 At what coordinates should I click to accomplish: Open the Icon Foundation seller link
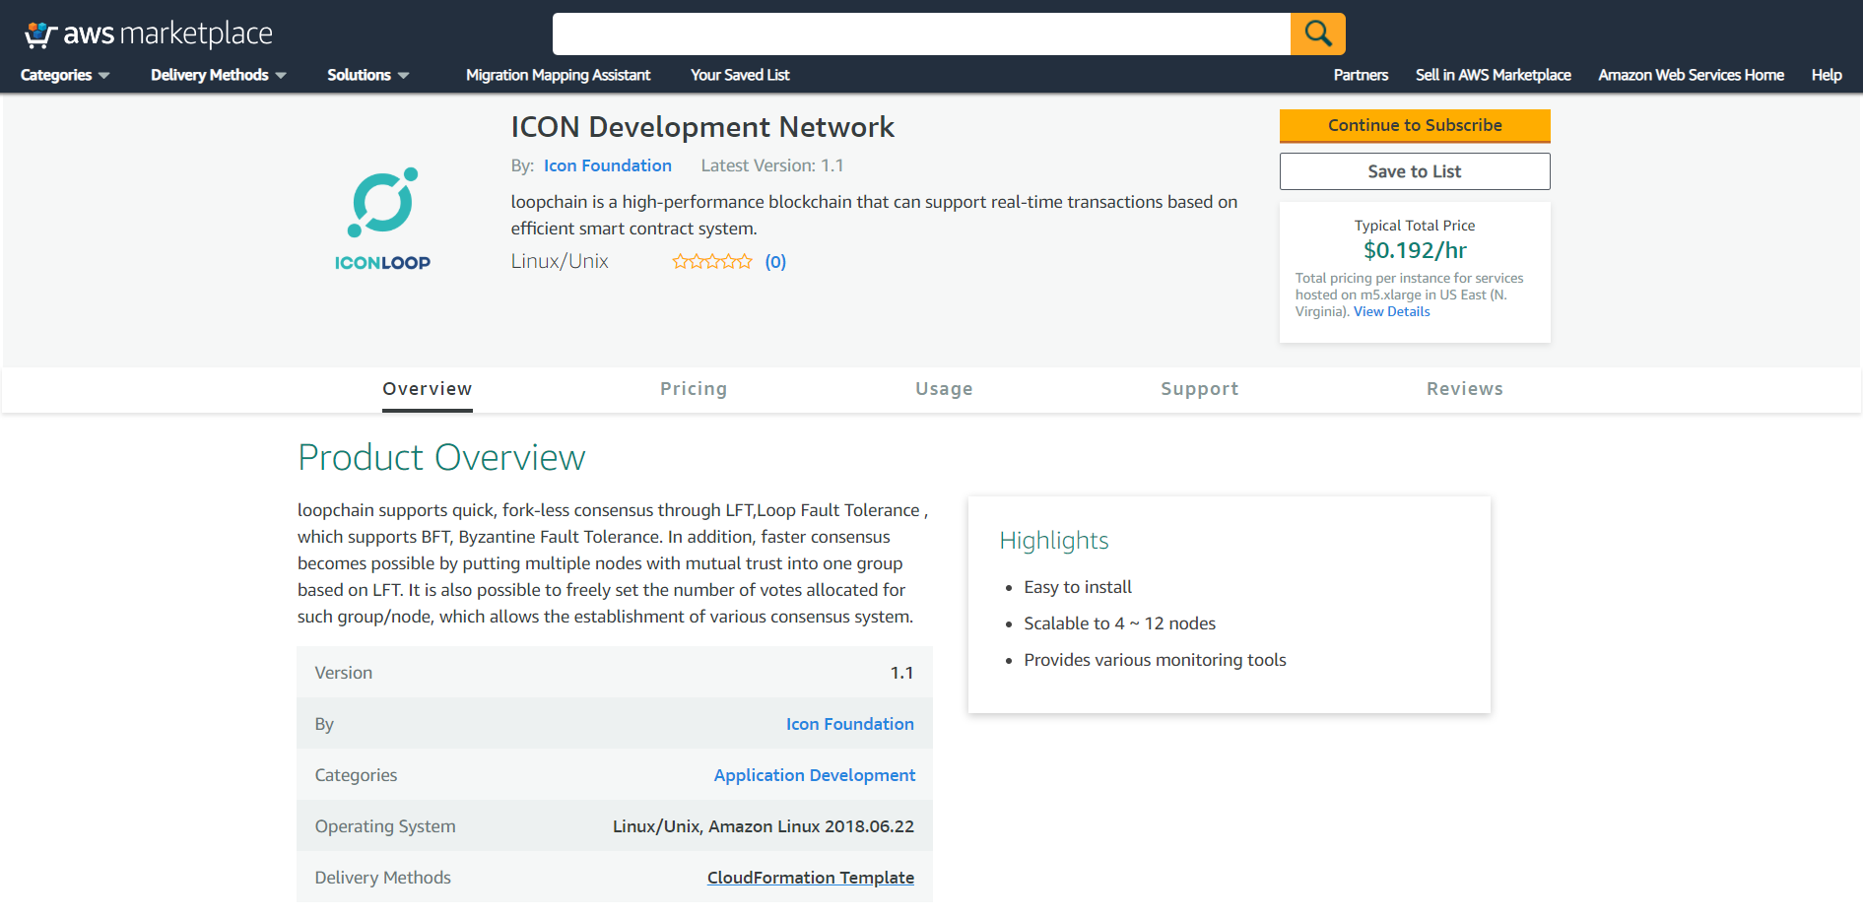(x=608, y=164)
